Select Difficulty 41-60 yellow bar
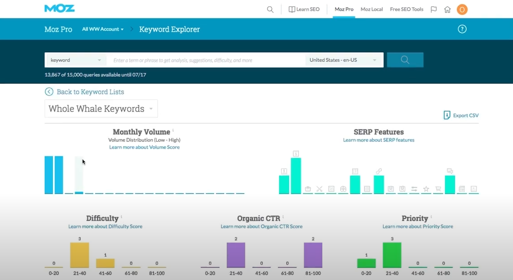Screen dimensions: 513x280 105,263
